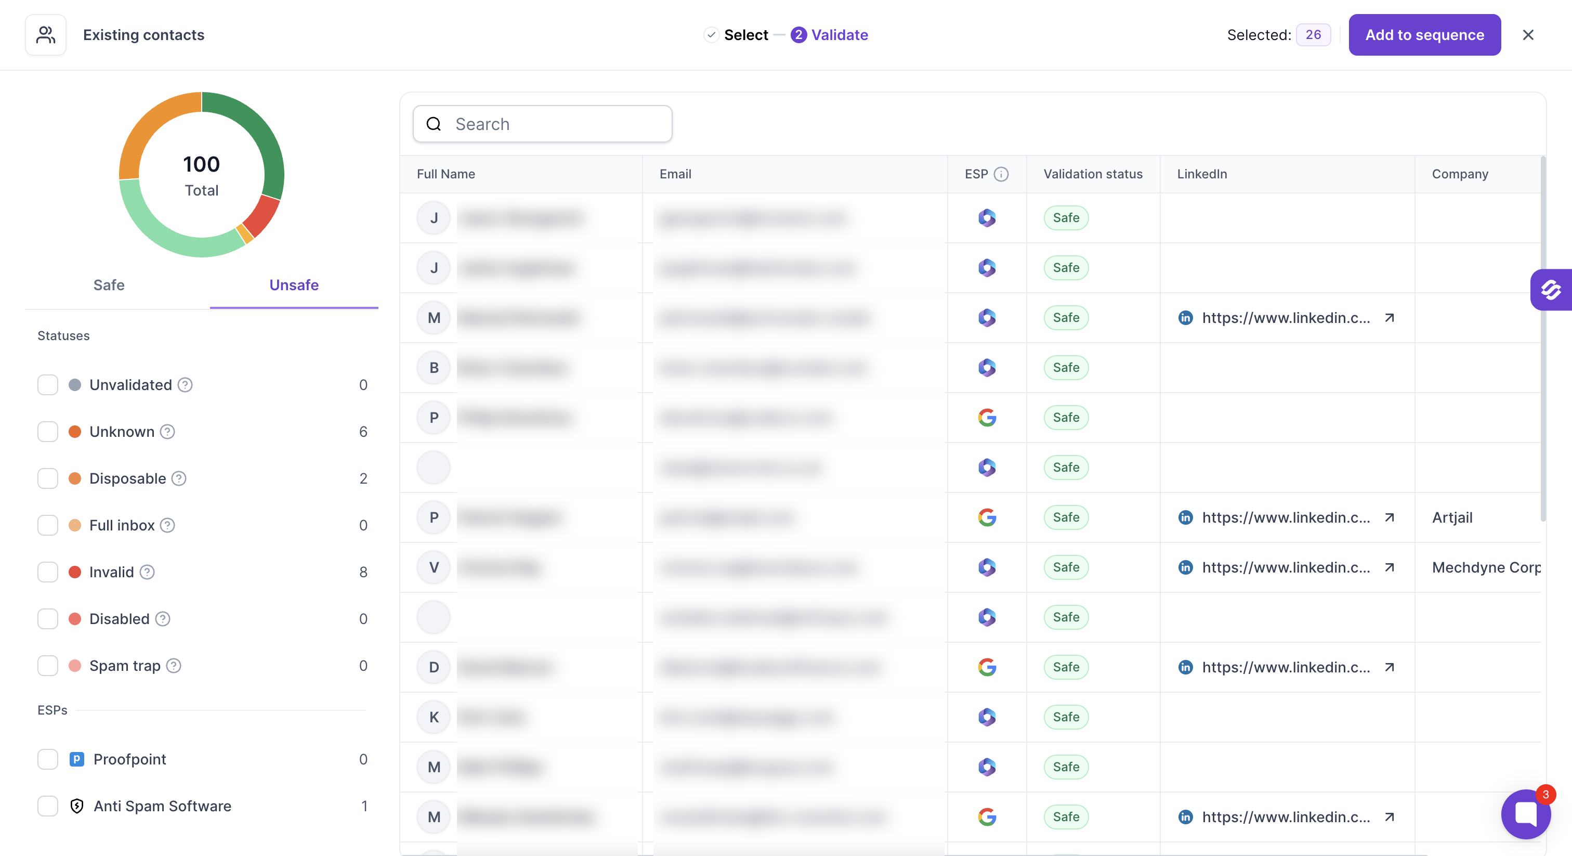Open the chat widget with 3 notifications
Screen dimensions: 1572x856
[x=1526, y=814]
